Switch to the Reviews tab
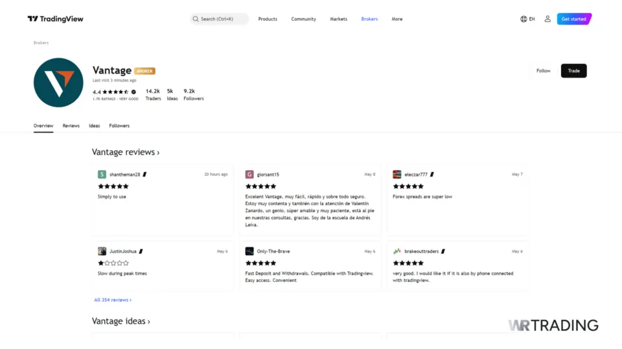The width and height of the screenshot is (622, 349). click(71, 126)
